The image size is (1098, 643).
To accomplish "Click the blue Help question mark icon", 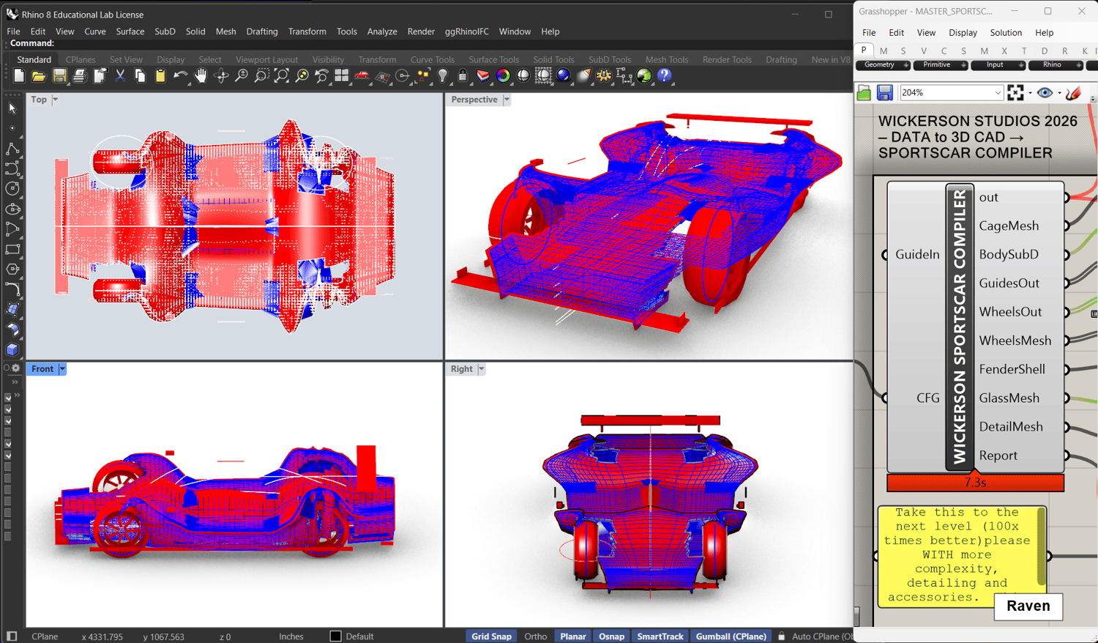I will point(665,75).
